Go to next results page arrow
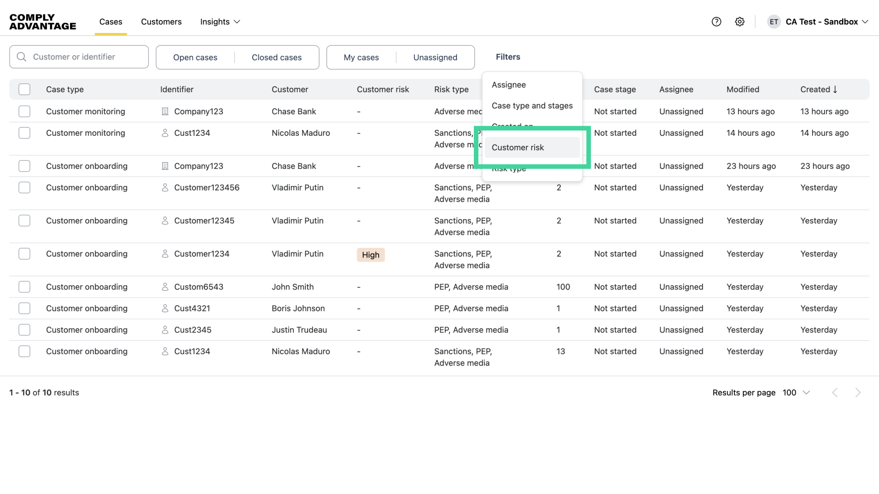Image resolution: width=879 pixels, height=494 pixels. [857, 392]
